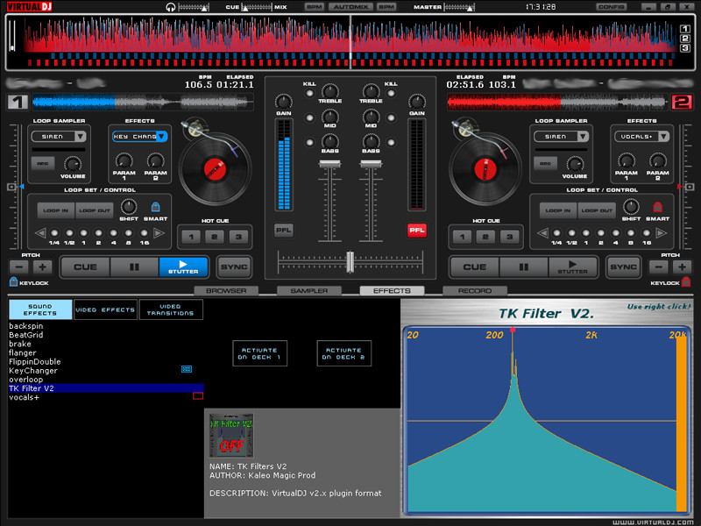Increase deck 1 pitch with plus button
The width and height of the screenshot is (701, 526).
[42, 267]
